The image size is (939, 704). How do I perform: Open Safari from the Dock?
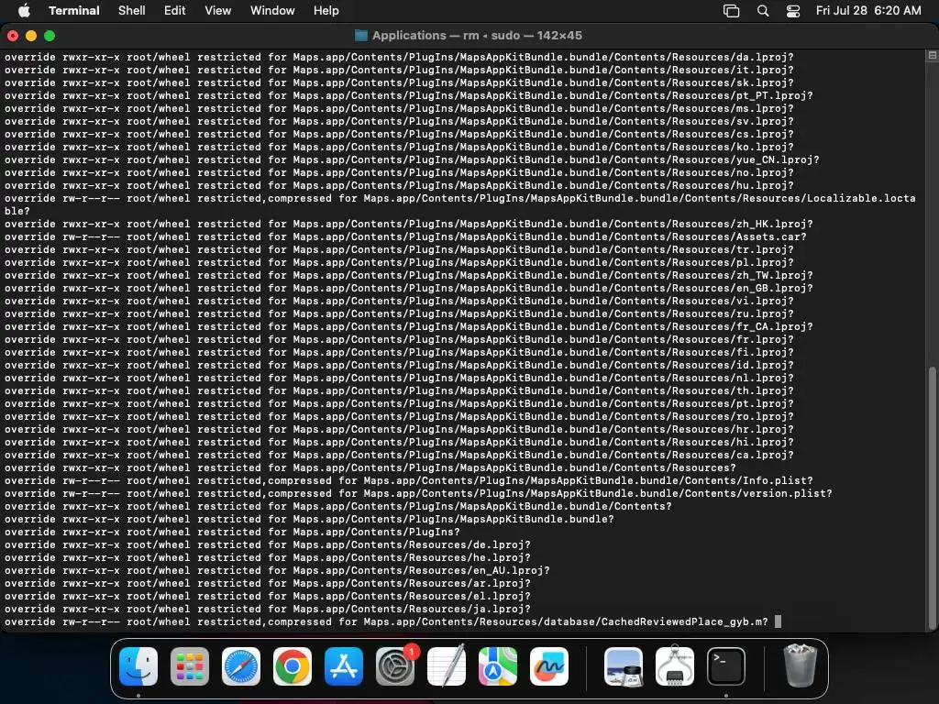click(x=241, y=666)
